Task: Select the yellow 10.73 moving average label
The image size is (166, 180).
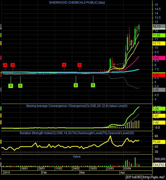Action: [159, 43]
